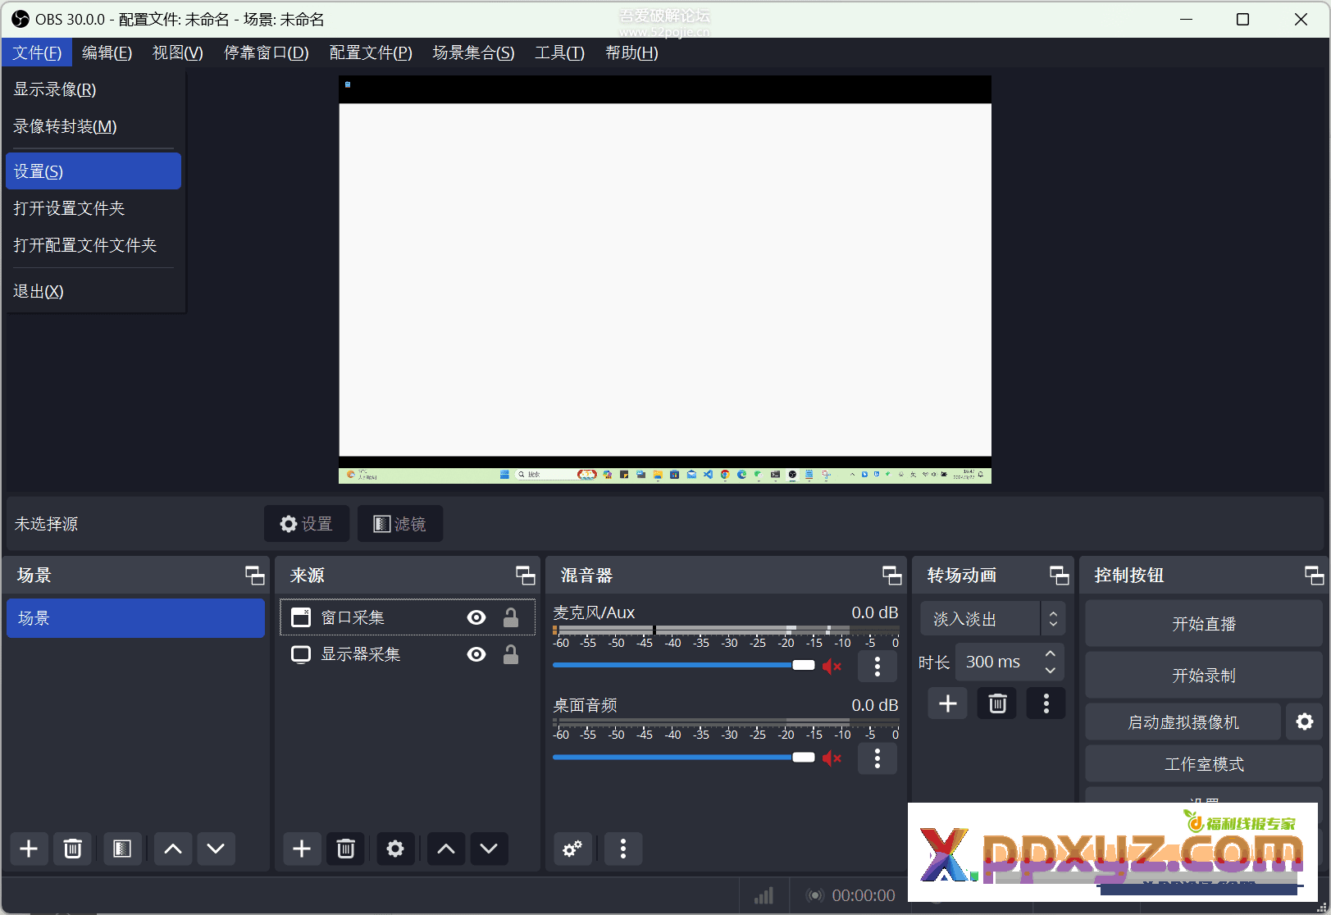Choose 录像转封装 from the File menu
This screenshot has height=915, width=1331.
click(x=93, y=126)
